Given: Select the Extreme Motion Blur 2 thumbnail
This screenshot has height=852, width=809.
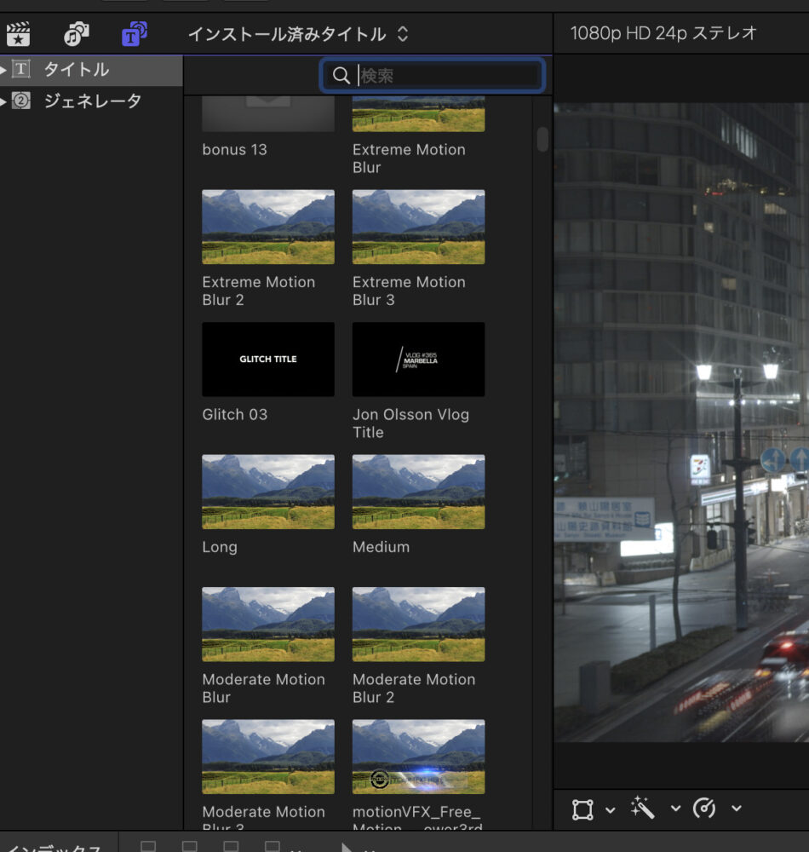Looking at the screenshot, I should click(x=268, y=227).
